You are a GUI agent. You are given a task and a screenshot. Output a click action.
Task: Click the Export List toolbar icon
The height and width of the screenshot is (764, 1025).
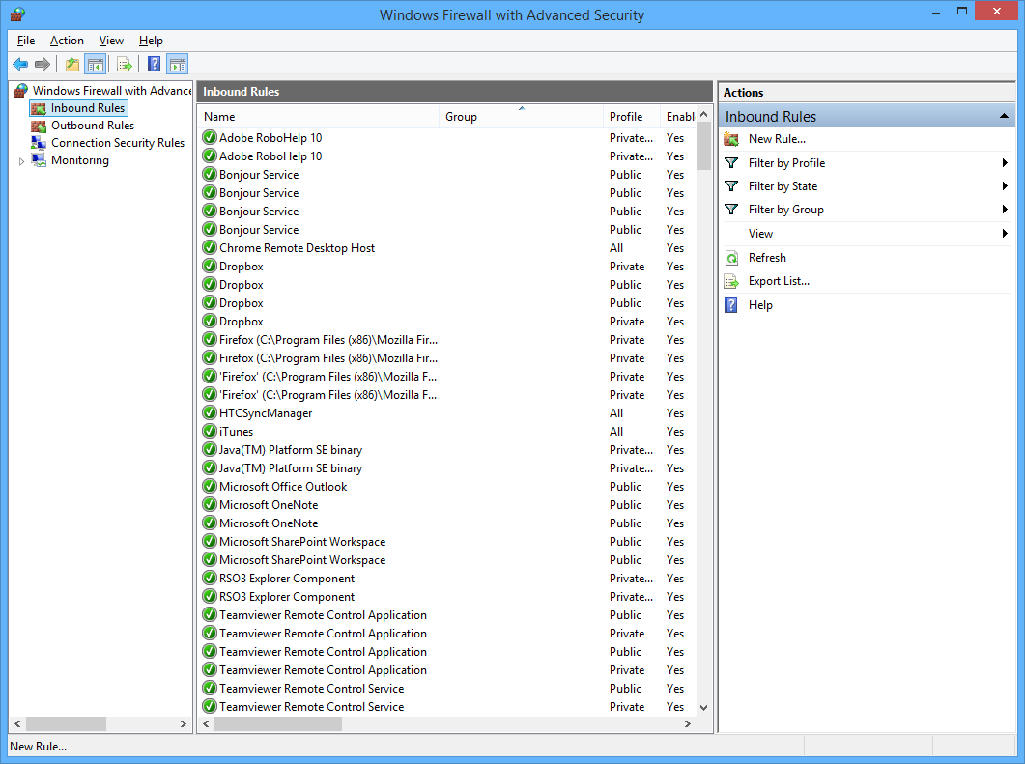(125, 65)
